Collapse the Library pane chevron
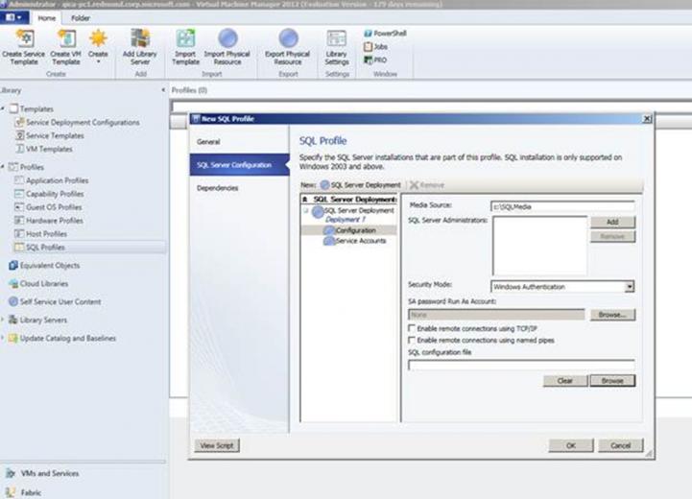Image resolution: width=692 pixels, height=499 pixels. (x=163, y=90)
